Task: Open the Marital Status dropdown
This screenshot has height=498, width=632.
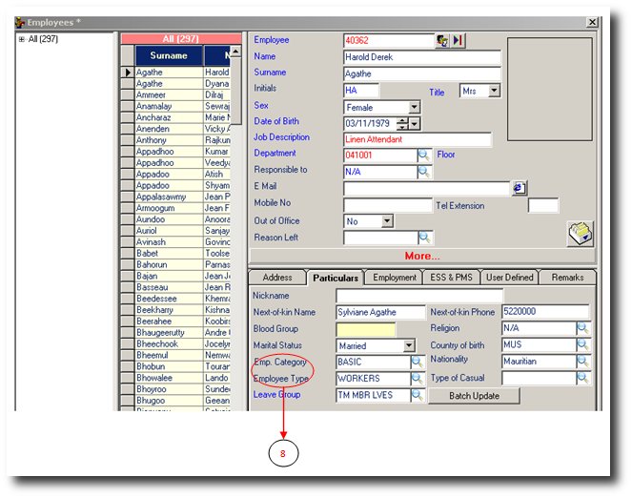Action: [x=409, y=345]
